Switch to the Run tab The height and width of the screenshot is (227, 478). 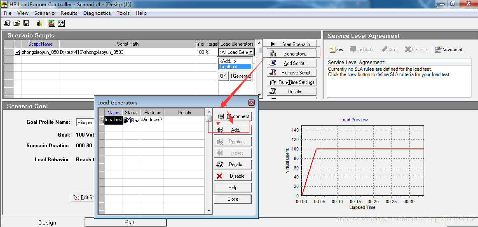click(129, 222)
